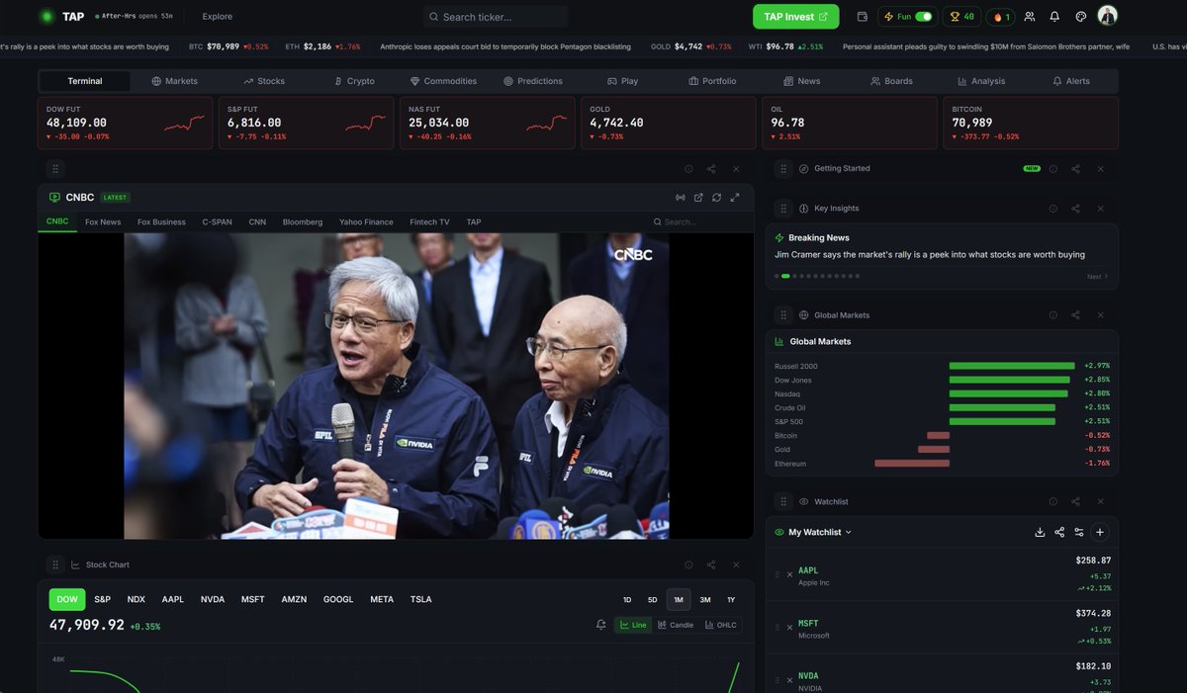Grab the Stock Chart widget drag handle
1187x693 pixels.
(x=55, y=564)
